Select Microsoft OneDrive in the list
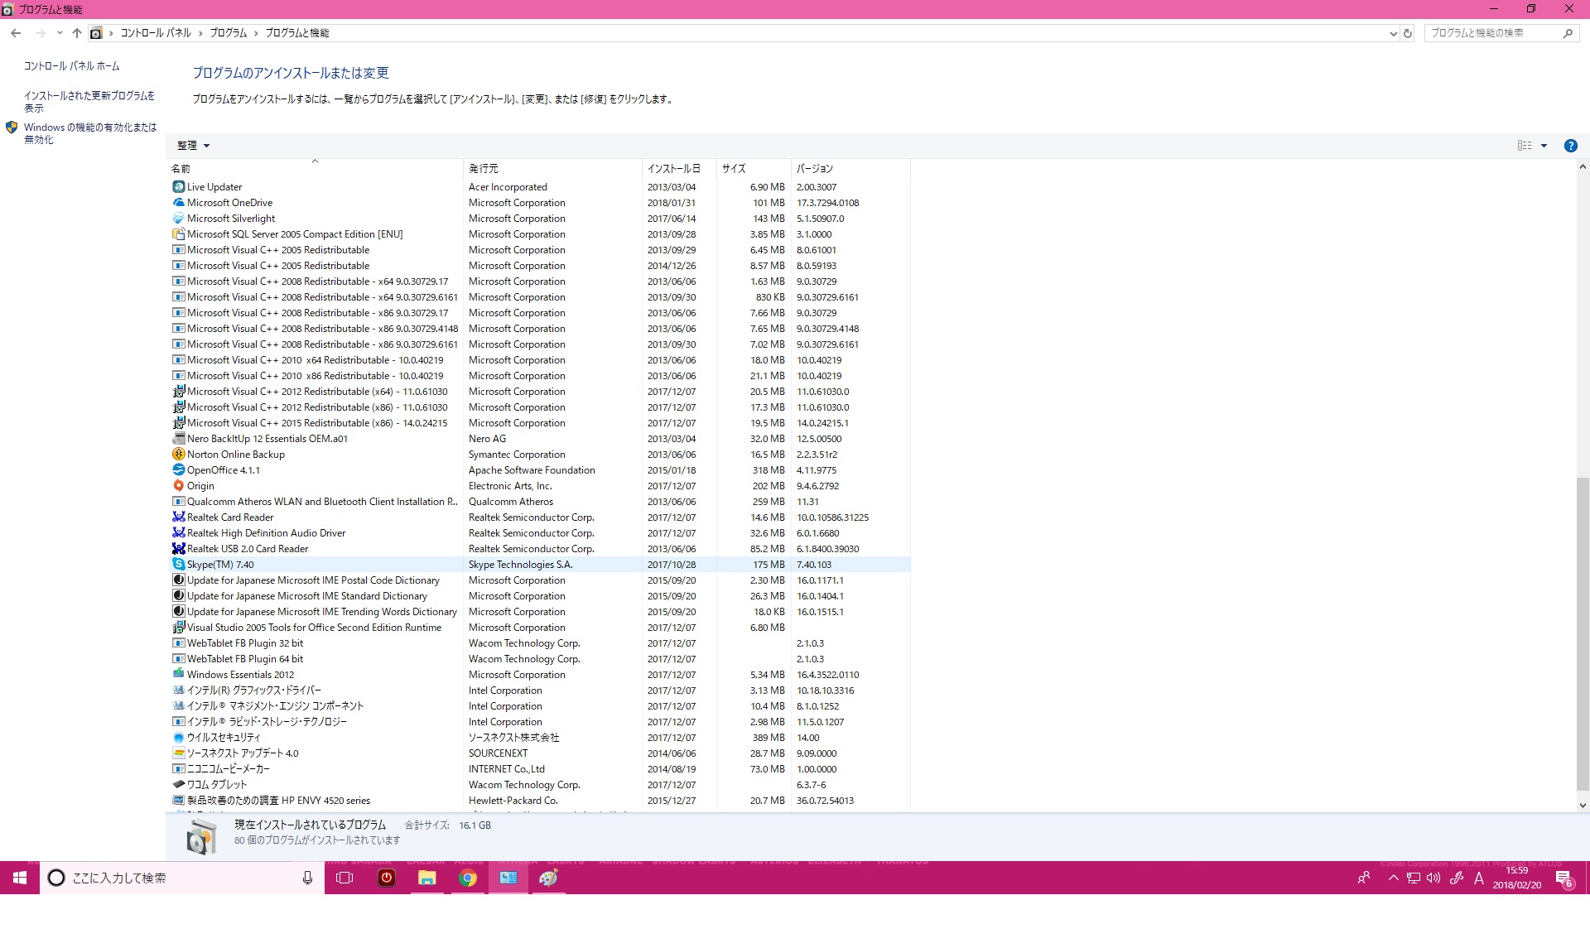The height and width of the screenshot is (948, 1590). (229, 203)
